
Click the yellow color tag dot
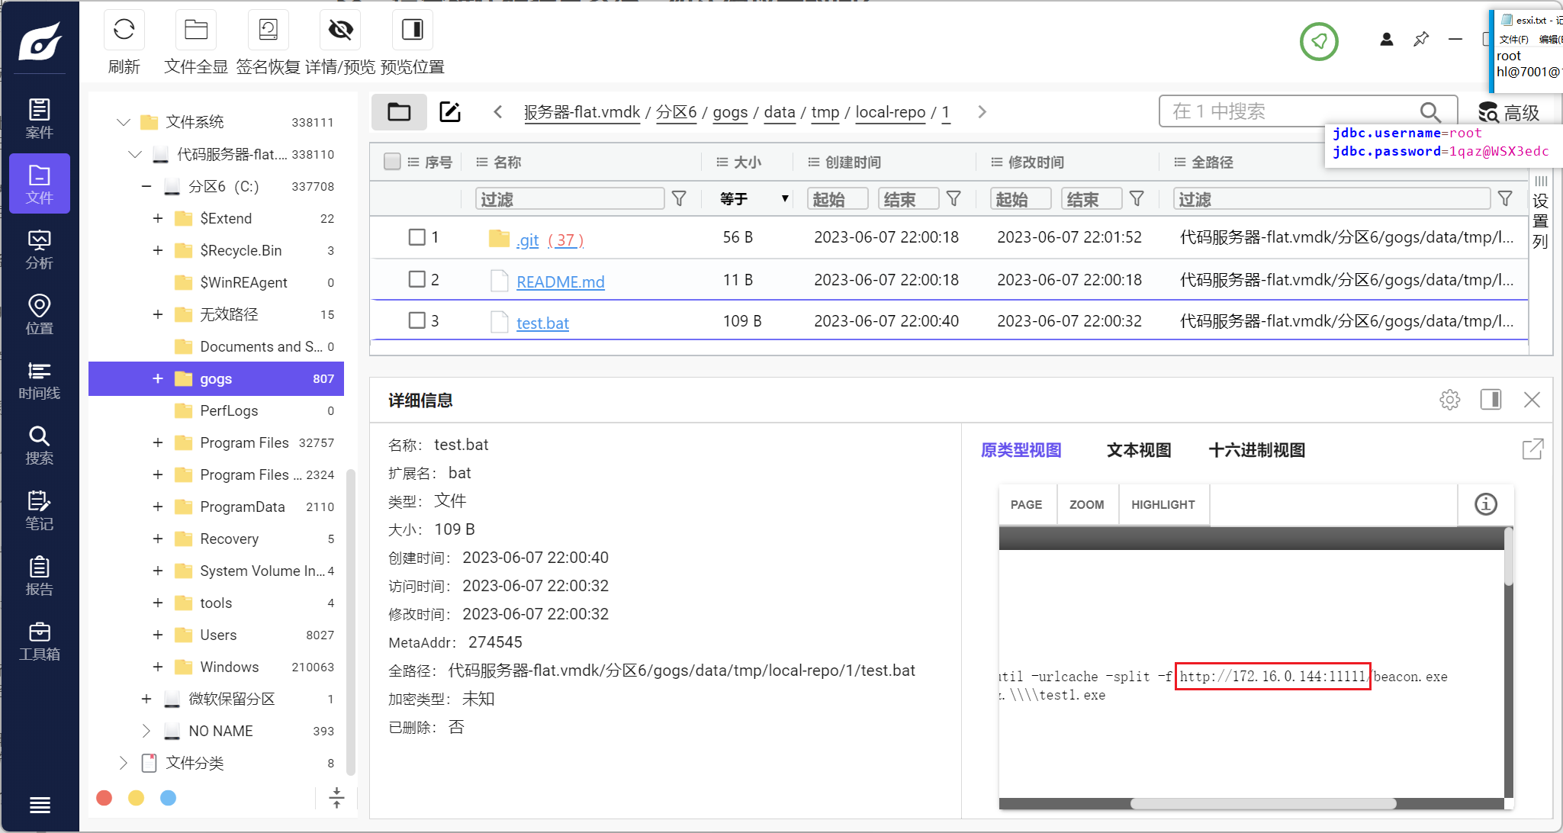[137, 798]
